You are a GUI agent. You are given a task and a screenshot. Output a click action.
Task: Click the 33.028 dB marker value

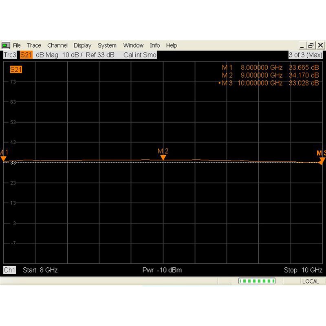click(x=304, y=83)
